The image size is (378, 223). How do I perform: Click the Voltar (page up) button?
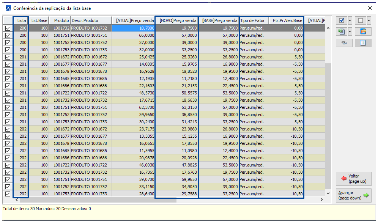[x=353, y=179]
